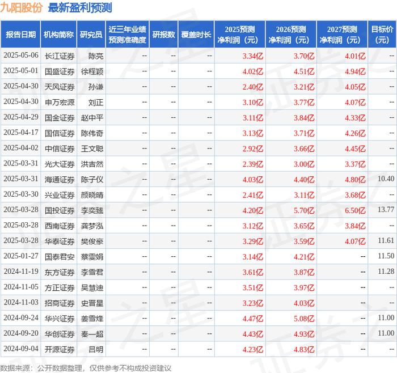
Task: Click 华创证券 institution cell
Action: [x=60, y=334]
